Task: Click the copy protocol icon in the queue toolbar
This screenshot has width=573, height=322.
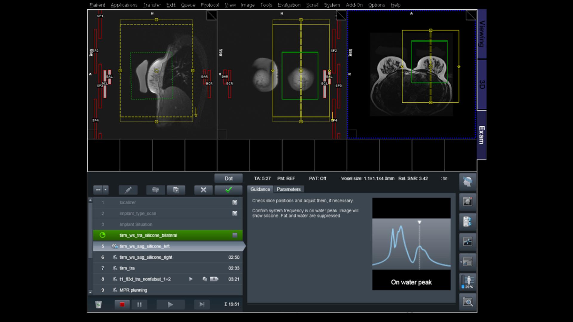Action: [176, 190]
